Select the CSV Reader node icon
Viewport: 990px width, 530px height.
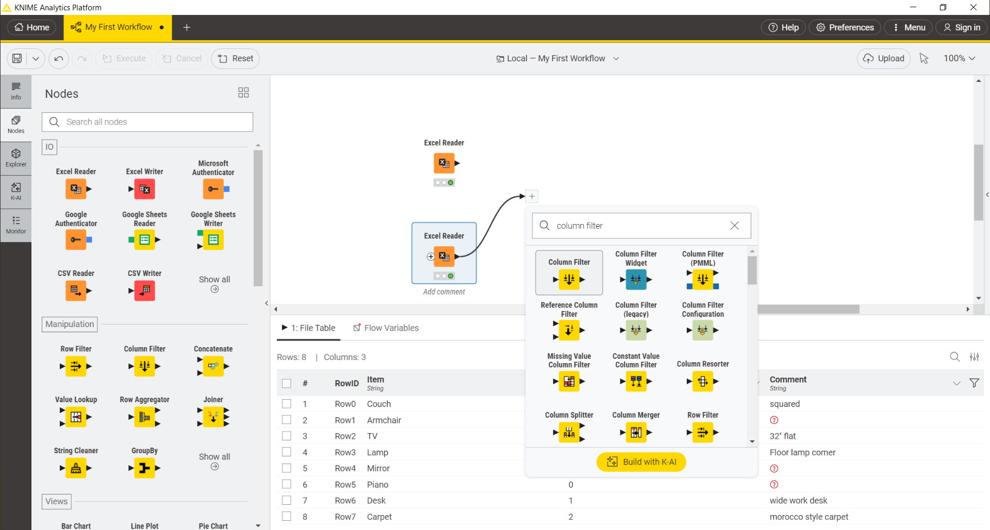tap(76, 290)
